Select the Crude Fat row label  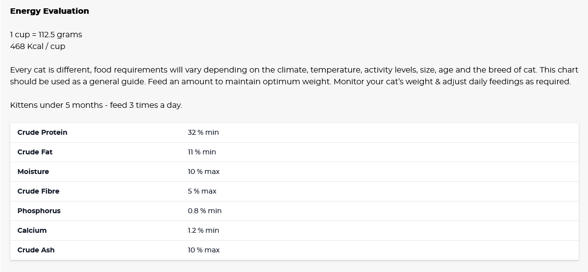tap(35, 152)
